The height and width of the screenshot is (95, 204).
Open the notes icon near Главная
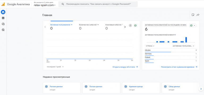pyautogui.click(x=193, y=15)
